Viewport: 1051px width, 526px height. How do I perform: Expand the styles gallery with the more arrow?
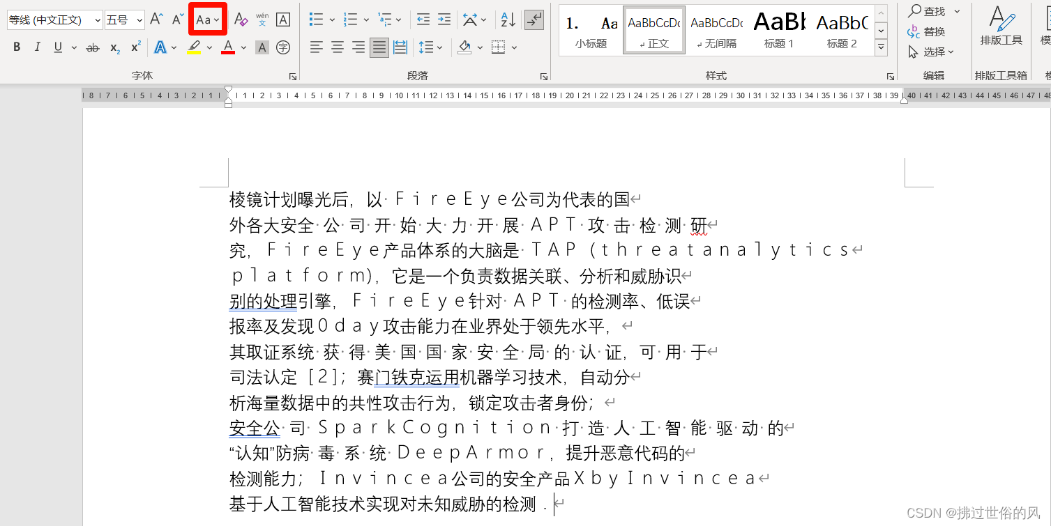pyautogui.click(x=882, y=47)
